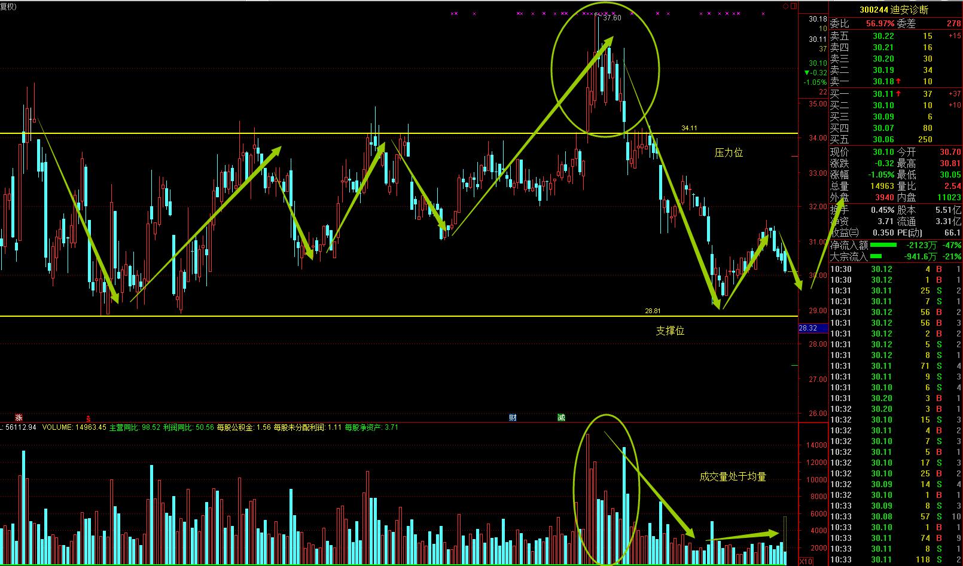Select the 买三 row at 30.09
Screen dimensions: 963x566
point(895,117)
